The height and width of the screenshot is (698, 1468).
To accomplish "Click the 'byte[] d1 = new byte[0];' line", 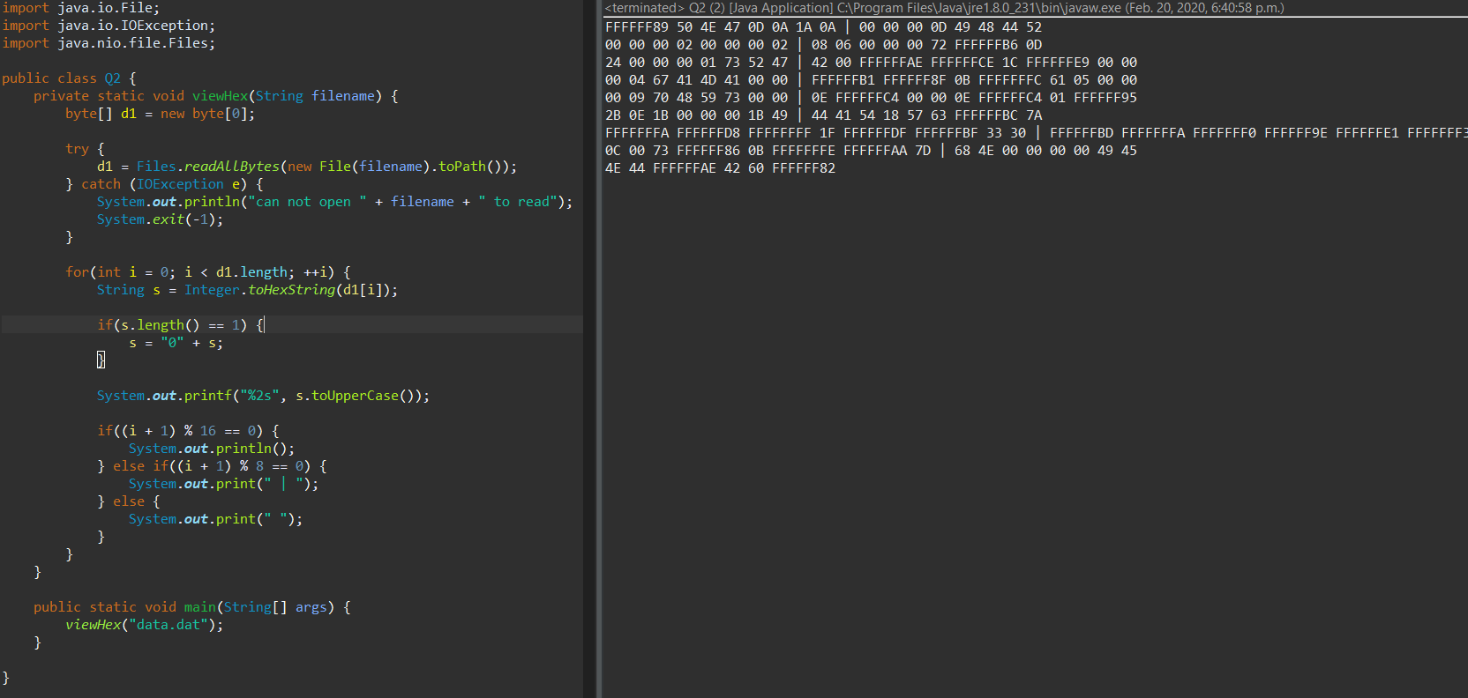I will [x=160, y=114].
